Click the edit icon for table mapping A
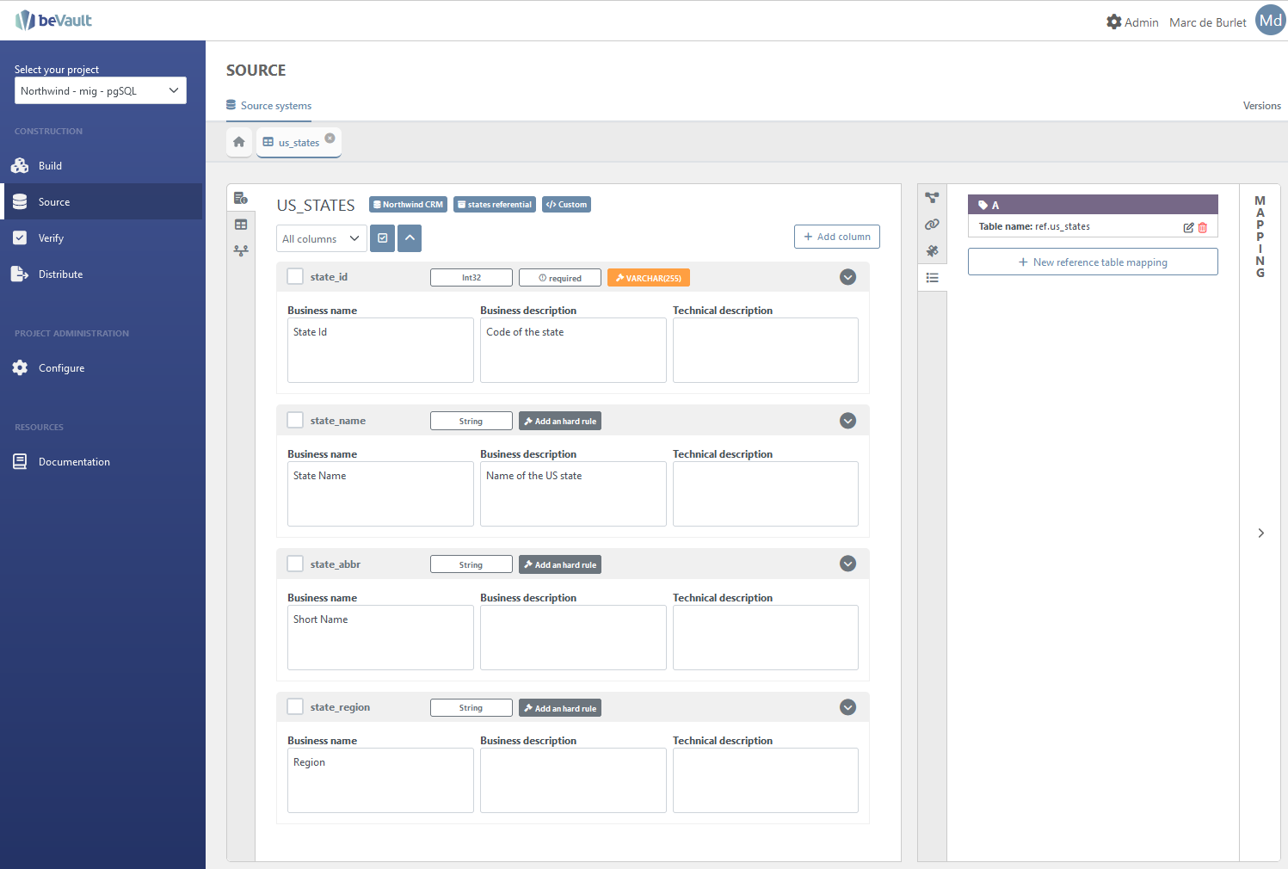1288x869 pixels. coord(1188,227)
